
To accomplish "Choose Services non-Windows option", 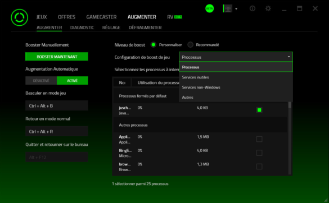I will pos(236,87).
